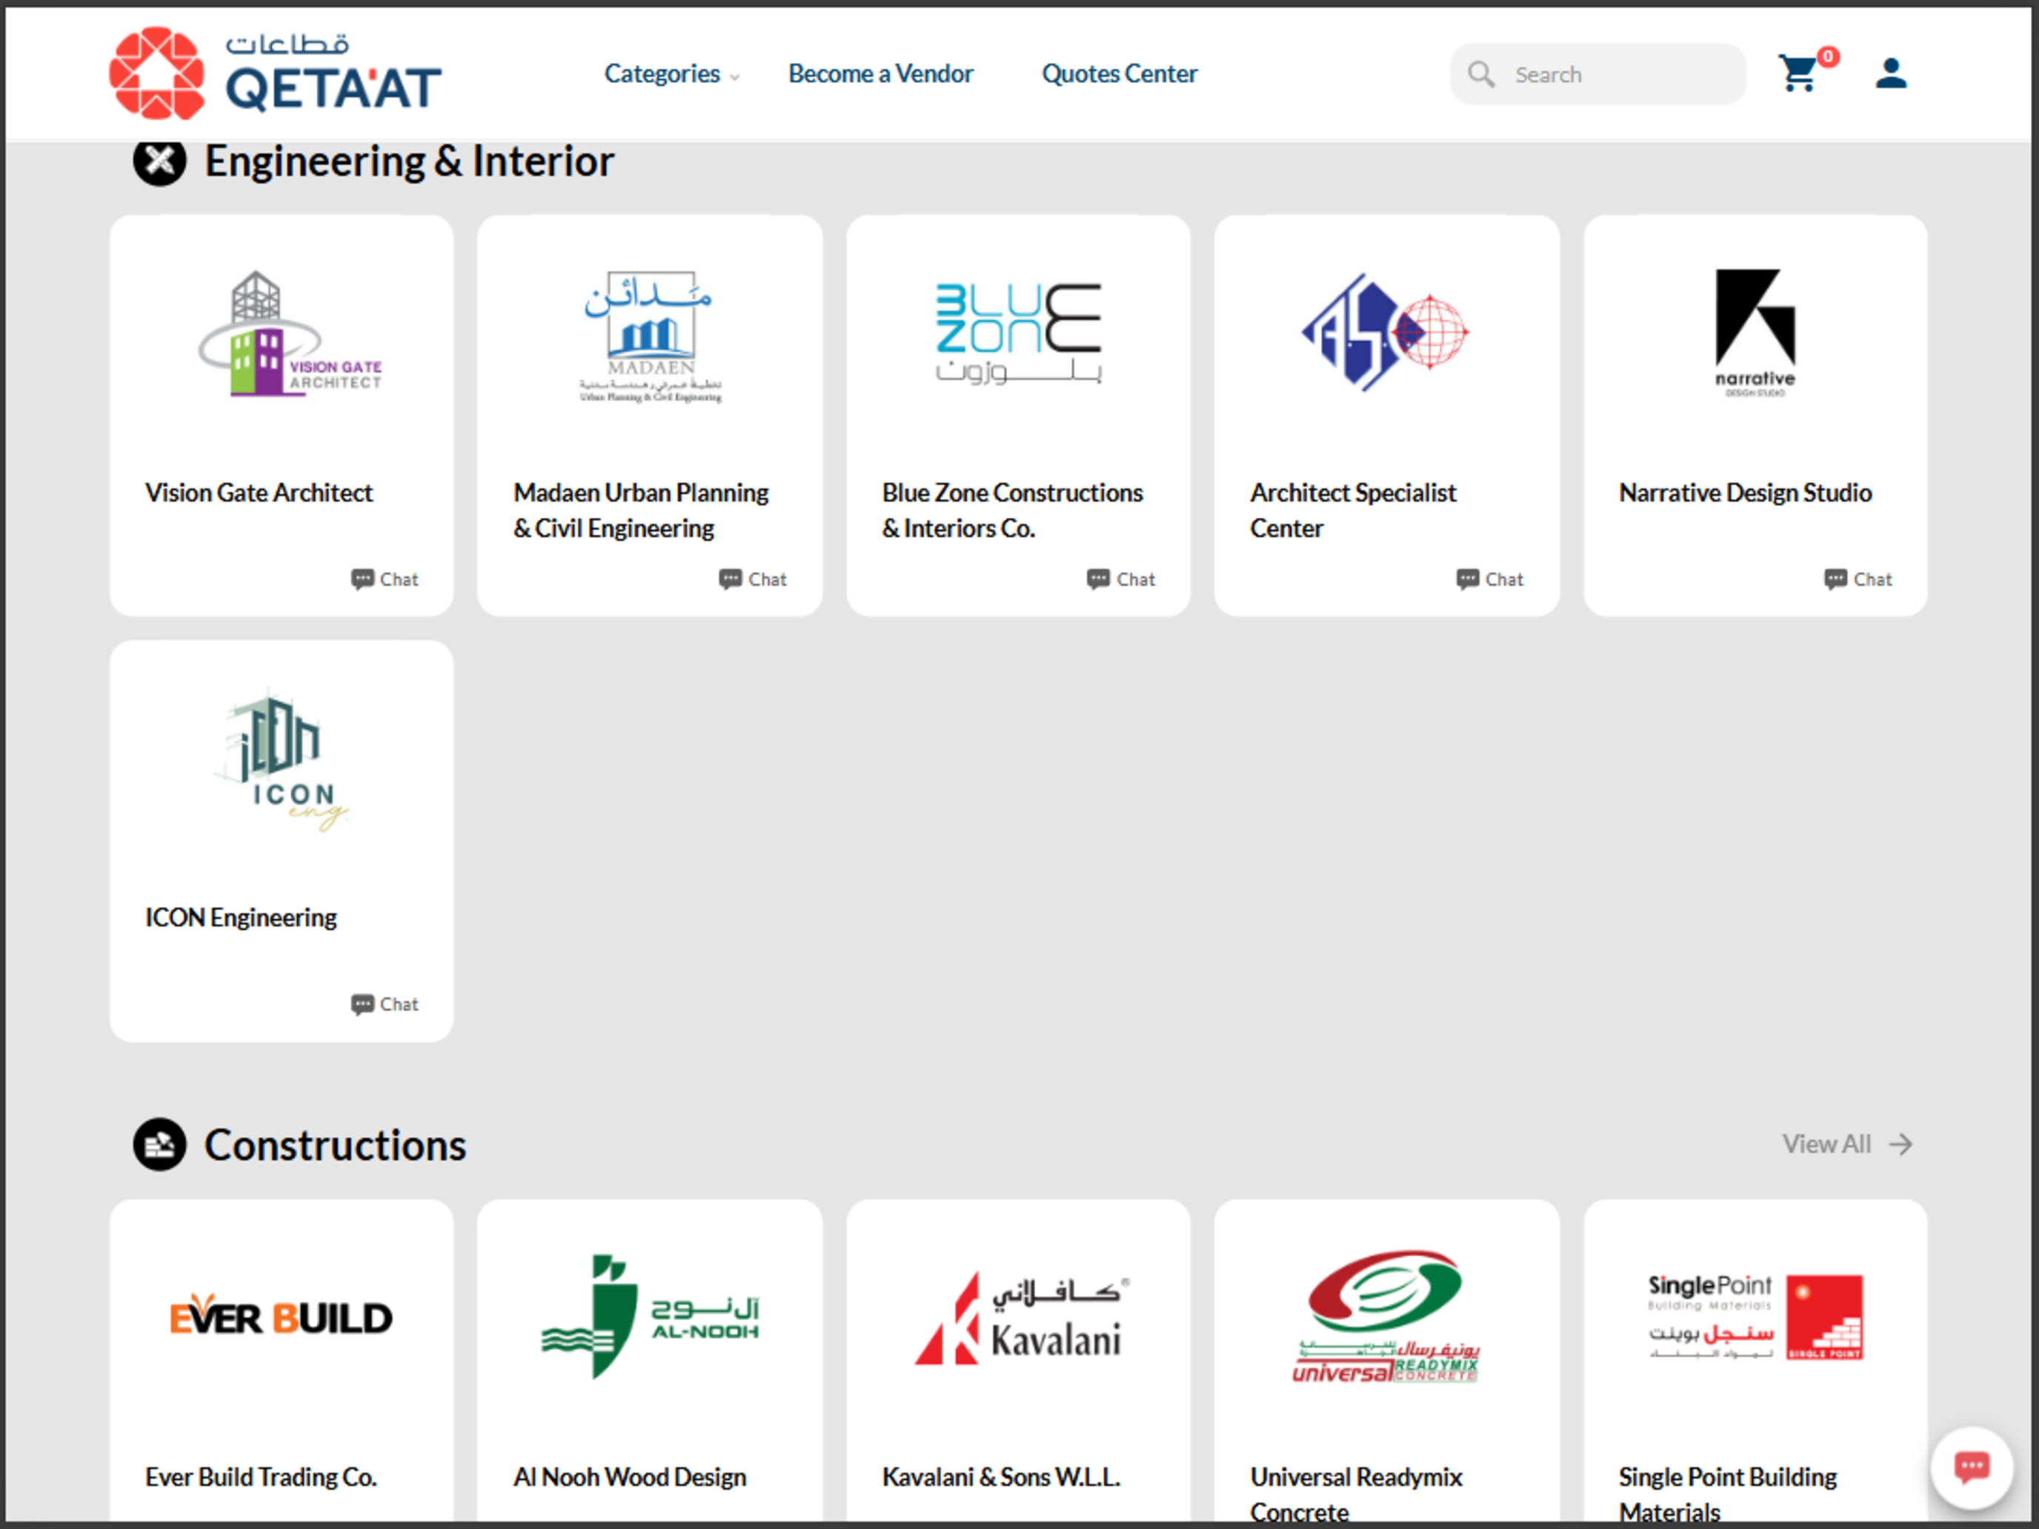
Task: Open the user account profile icon
Action: click(x=1891, y=74)
